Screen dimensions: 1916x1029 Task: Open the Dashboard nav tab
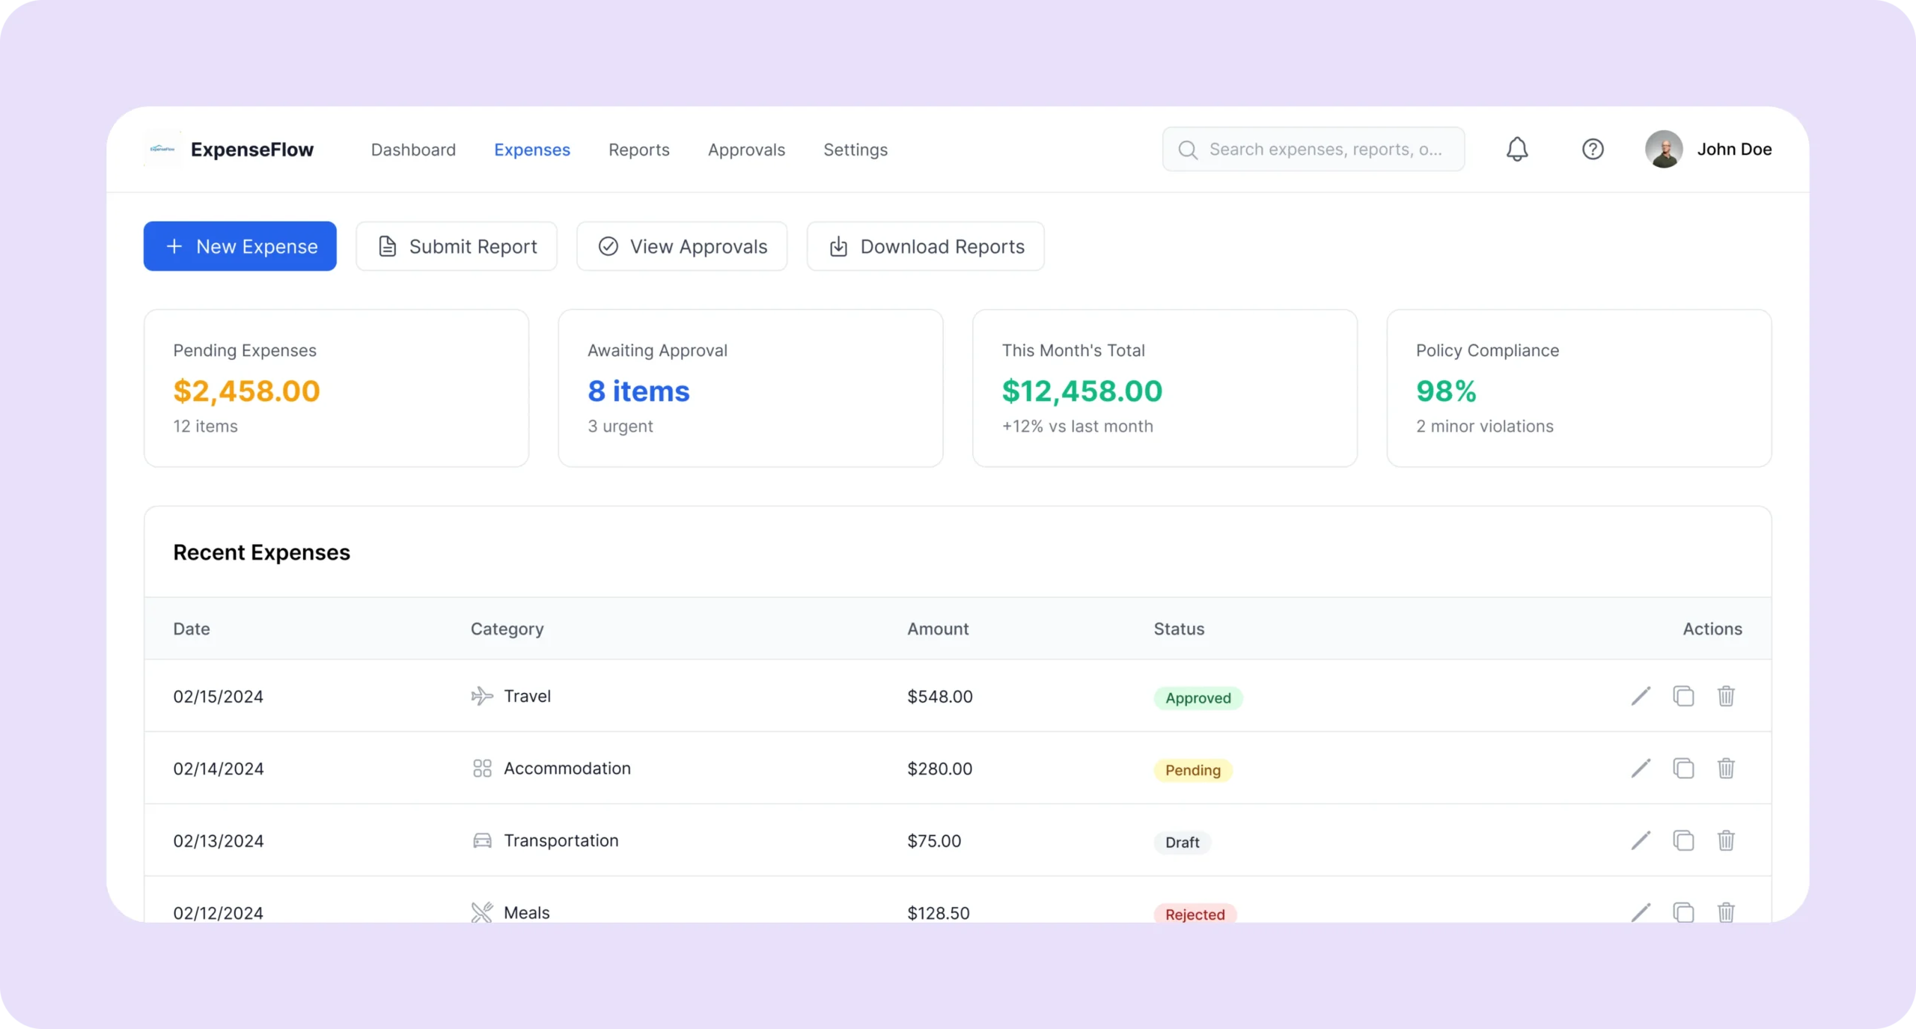click(413, 150)
